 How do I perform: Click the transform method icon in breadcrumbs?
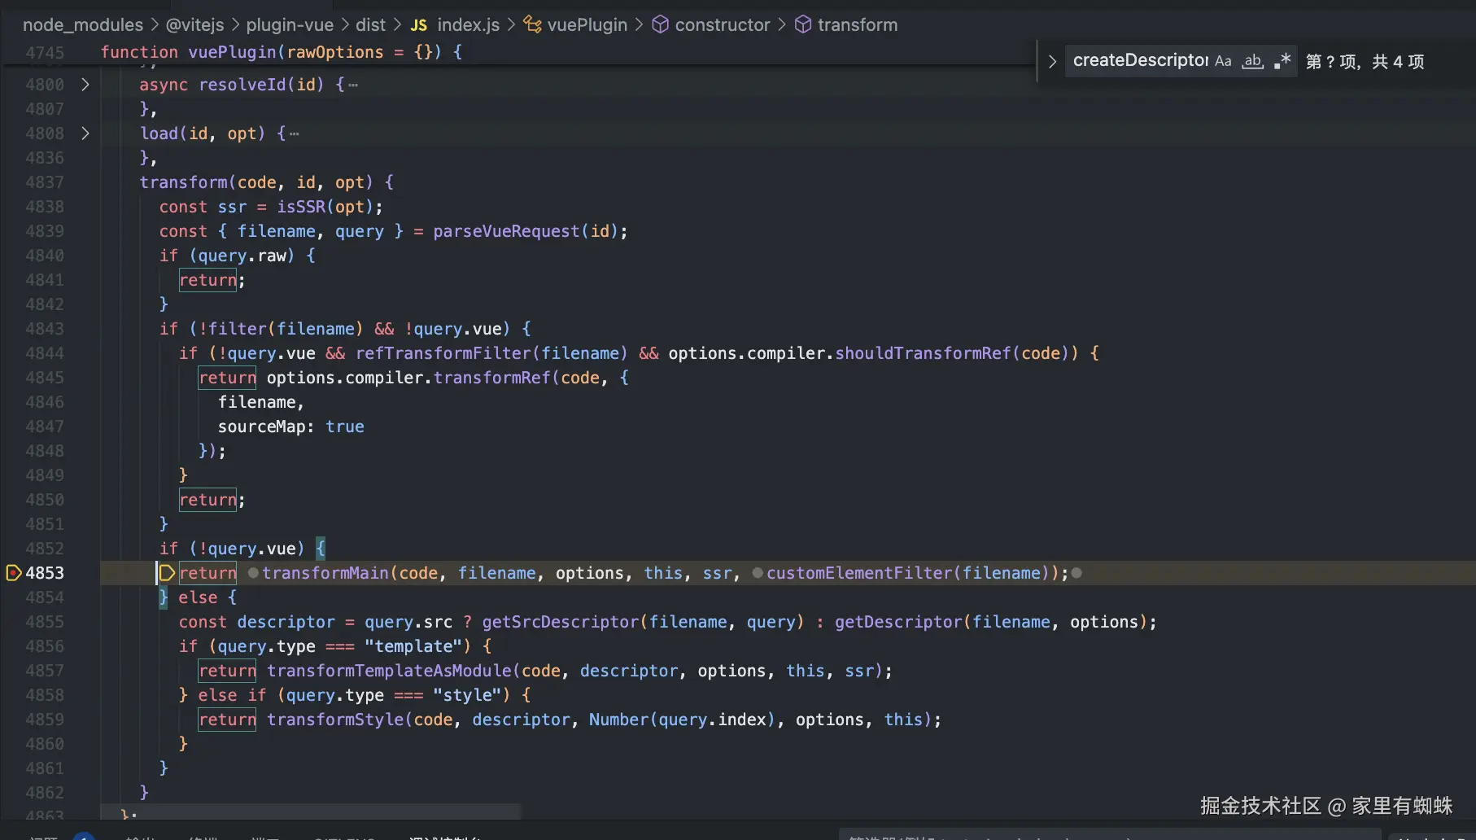[802, 25]
